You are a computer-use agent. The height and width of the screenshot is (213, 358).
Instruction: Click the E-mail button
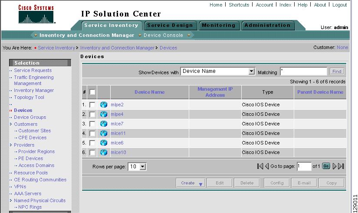pos(304,183)
